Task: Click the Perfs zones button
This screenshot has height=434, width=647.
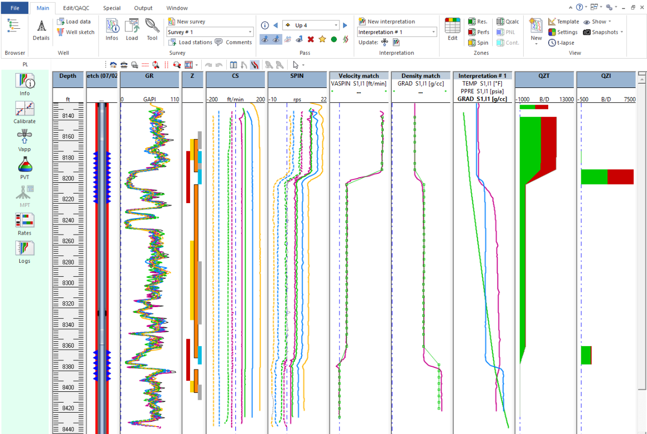Action: click(479, 32)
